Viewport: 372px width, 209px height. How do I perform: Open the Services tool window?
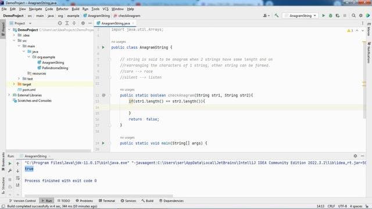(128, 201)
